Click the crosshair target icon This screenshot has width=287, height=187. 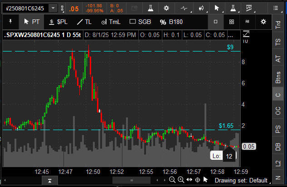tap(198, 180)
